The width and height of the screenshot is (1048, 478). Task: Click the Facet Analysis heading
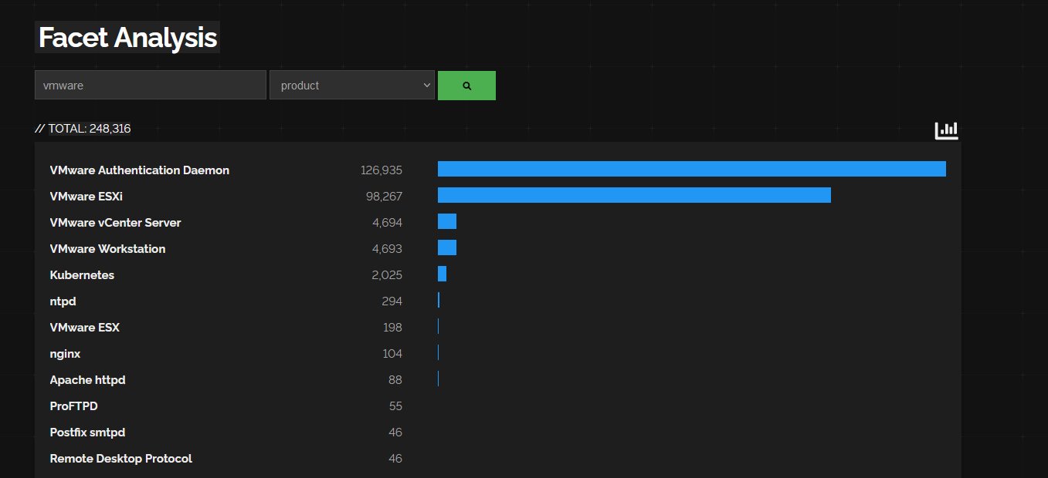(x=127, y=38)
